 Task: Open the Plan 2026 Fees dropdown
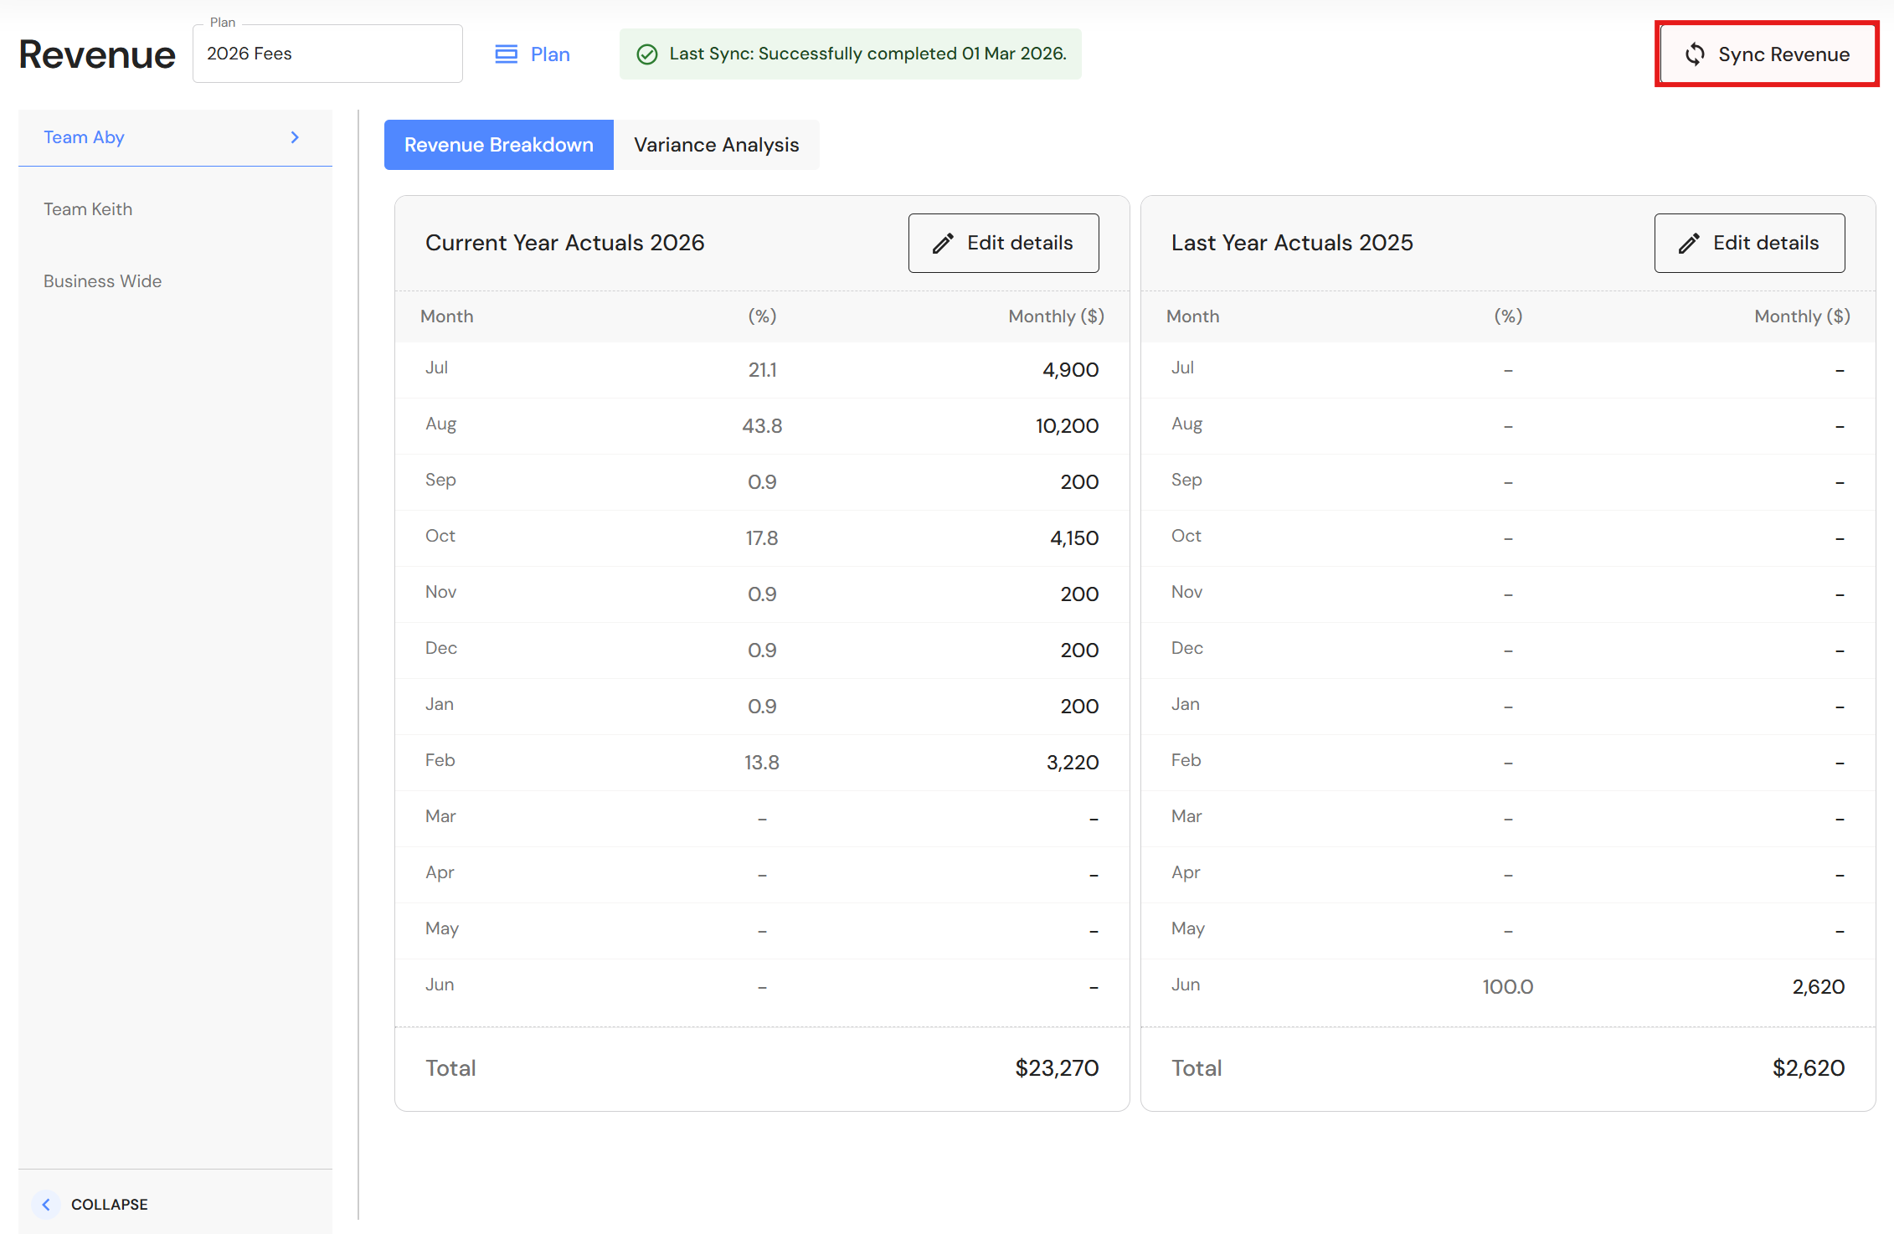coord(327,54)
